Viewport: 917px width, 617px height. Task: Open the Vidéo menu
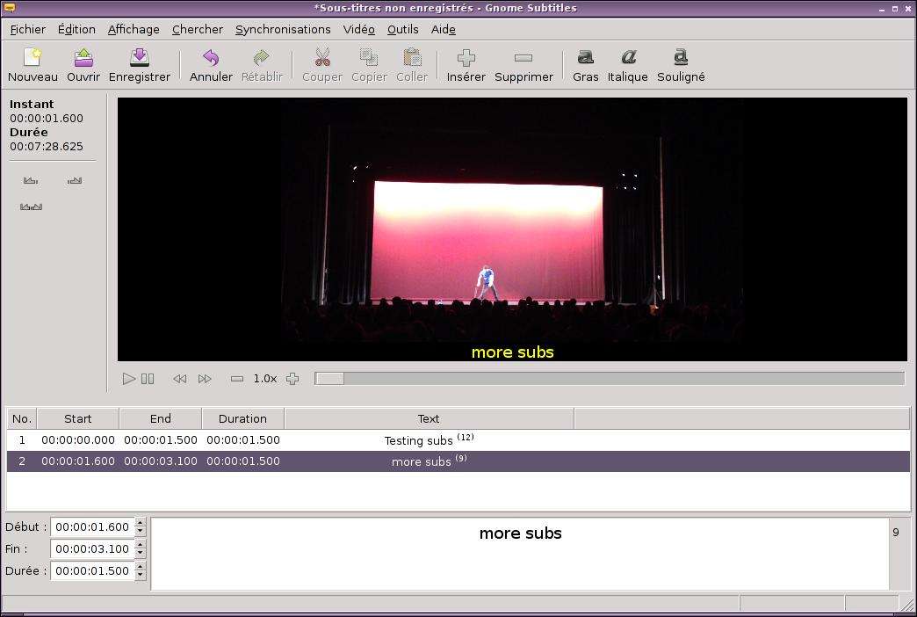coord(358,29)
